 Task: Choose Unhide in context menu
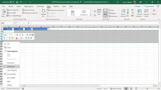coord(11,85)
